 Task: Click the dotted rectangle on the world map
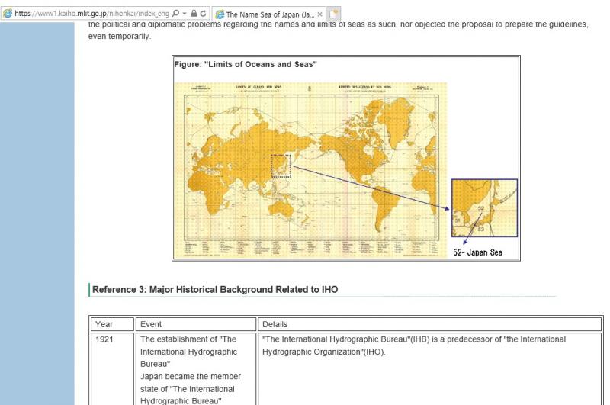[281, 165]
